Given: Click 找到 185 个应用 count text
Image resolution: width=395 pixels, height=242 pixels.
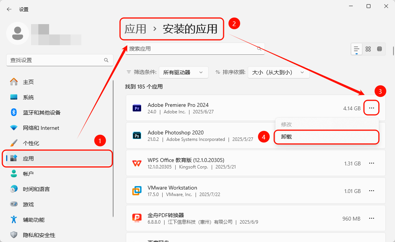Looking at the screenshot, I should tap(144, 87).
